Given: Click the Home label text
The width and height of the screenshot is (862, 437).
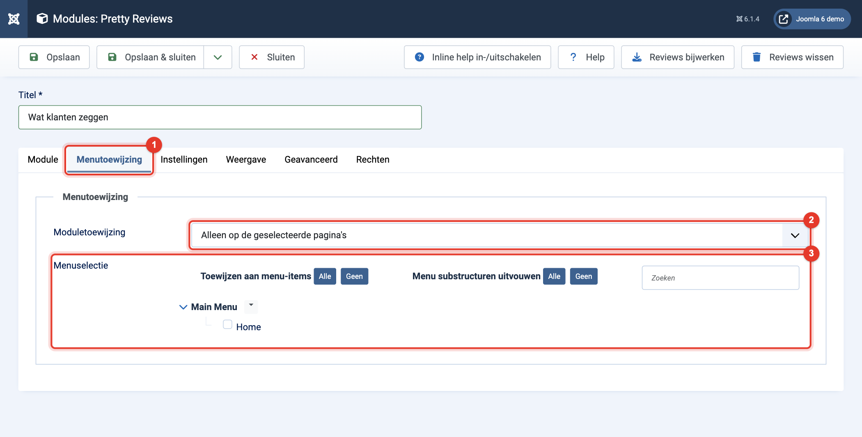Looking at the screenshot, I should tap(248, 327).
